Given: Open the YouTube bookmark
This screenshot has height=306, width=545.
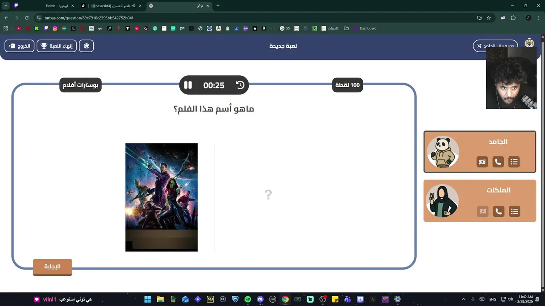Looking at the screenshot, I should [19, 28].
